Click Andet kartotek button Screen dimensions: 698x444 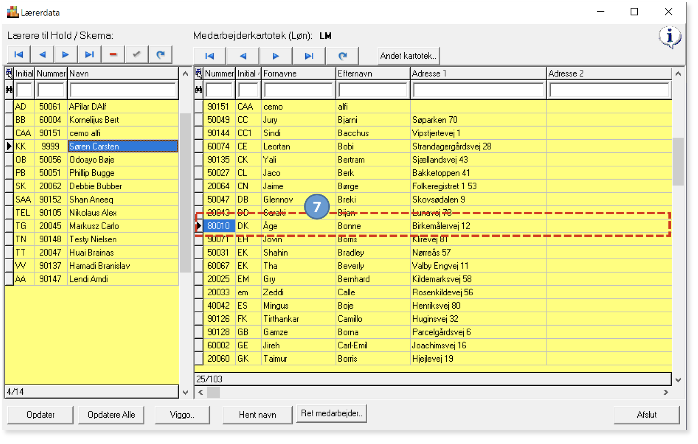(408, 56)
